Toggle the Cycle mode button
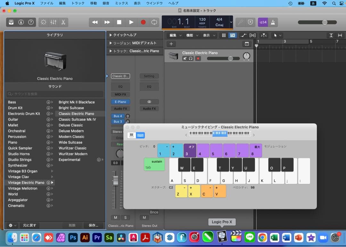This screenshot has width=346, height=247. [154, 22]
